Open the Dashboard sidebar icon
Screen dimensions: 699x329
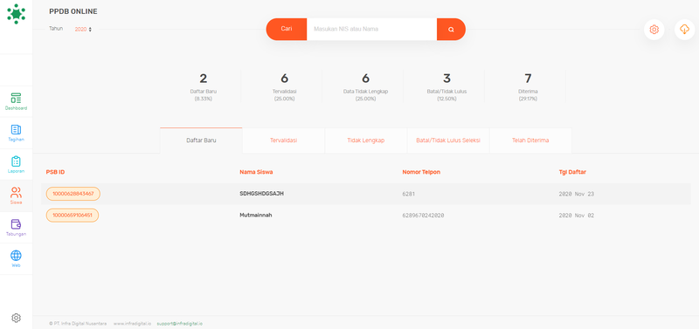tap(16, 101)
